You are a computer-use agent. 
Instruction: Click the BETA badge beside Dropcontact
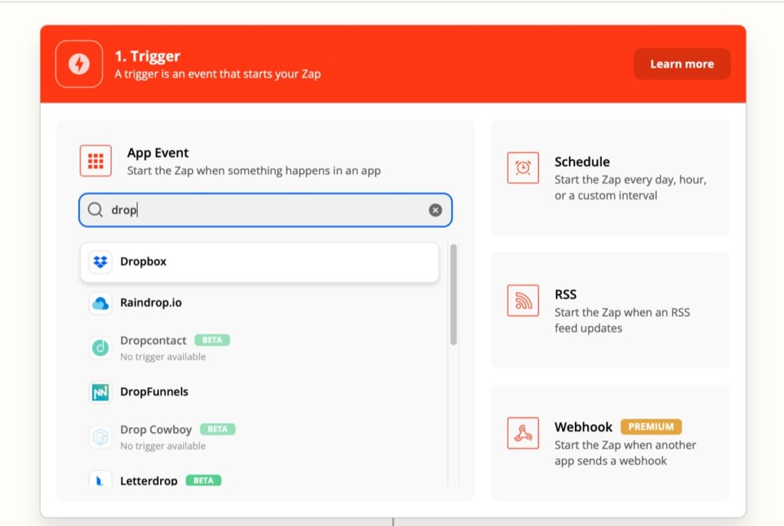212,340
